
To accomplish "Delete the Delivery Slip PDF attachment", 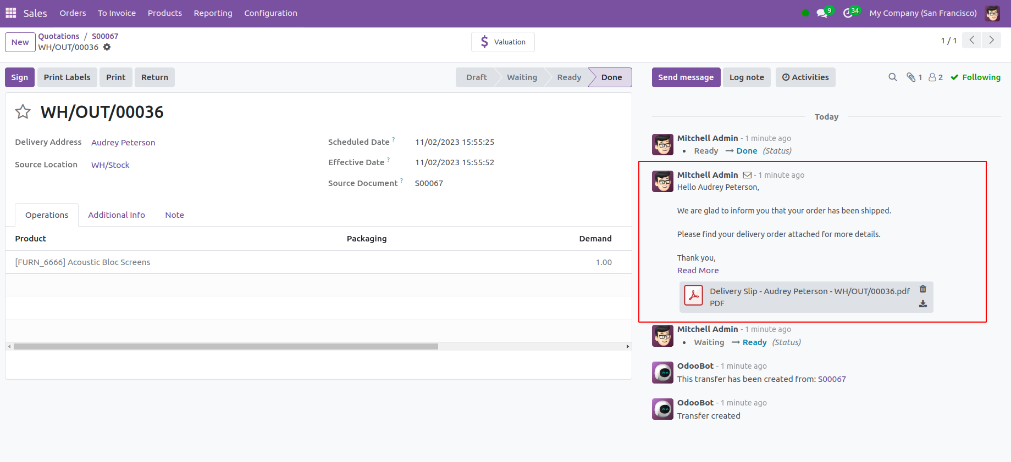I will [923, 289].
